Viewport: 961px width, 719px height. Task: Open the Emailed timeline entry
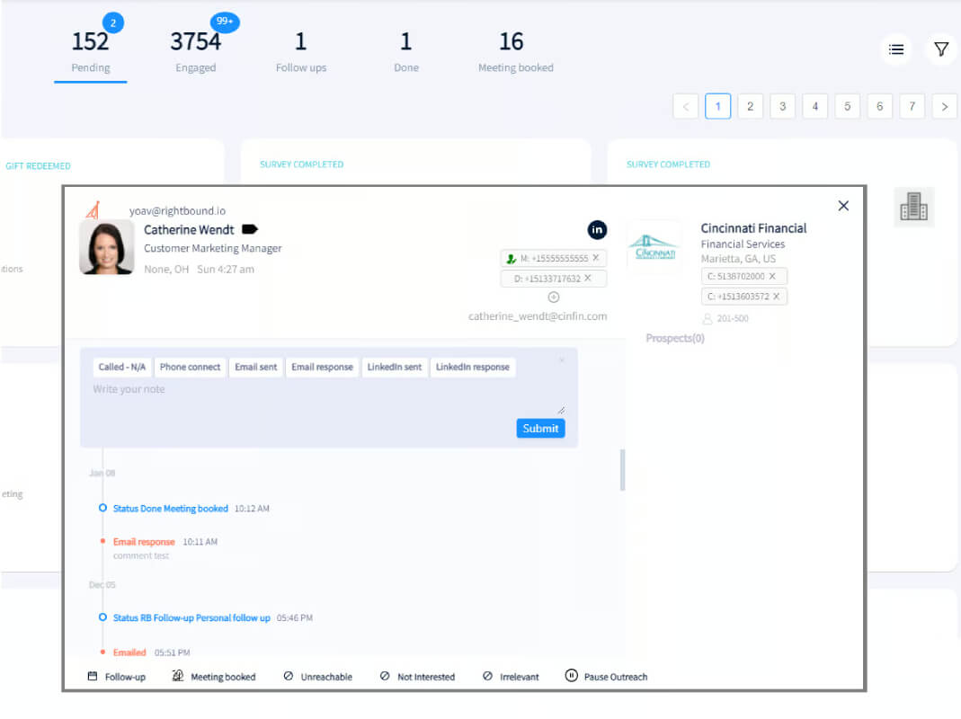129,652
